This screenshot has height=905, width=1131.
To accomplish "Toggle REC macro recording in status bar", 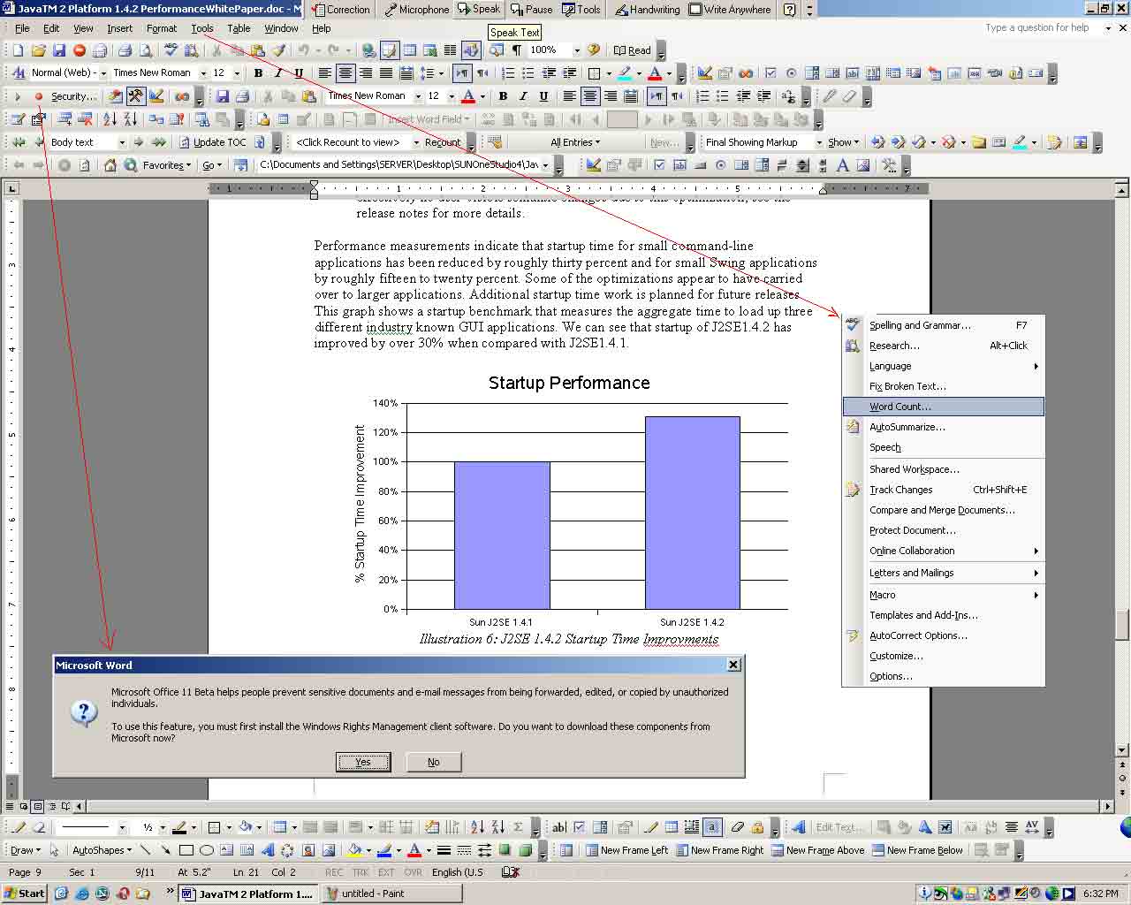I will (334, 872).
